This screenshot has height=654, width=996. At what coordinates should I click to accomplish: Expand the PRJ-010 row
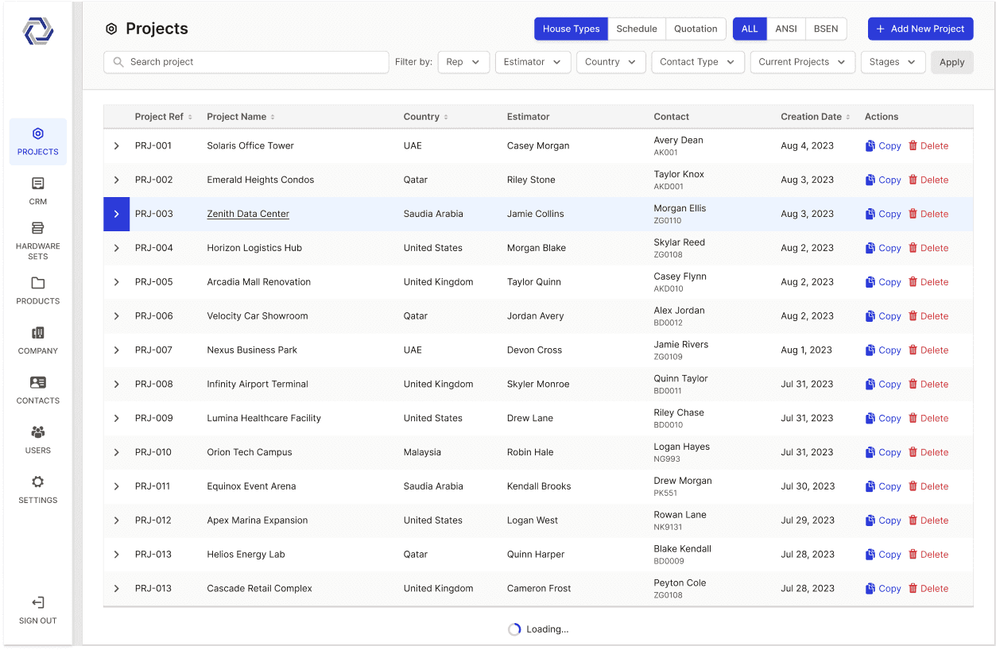(116, 452)
